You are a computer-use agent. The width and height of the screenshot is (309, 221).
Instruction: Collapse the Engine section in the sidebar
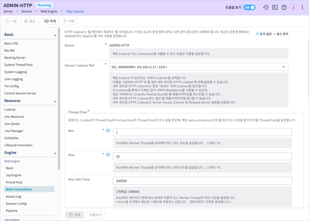click(55, 153)
